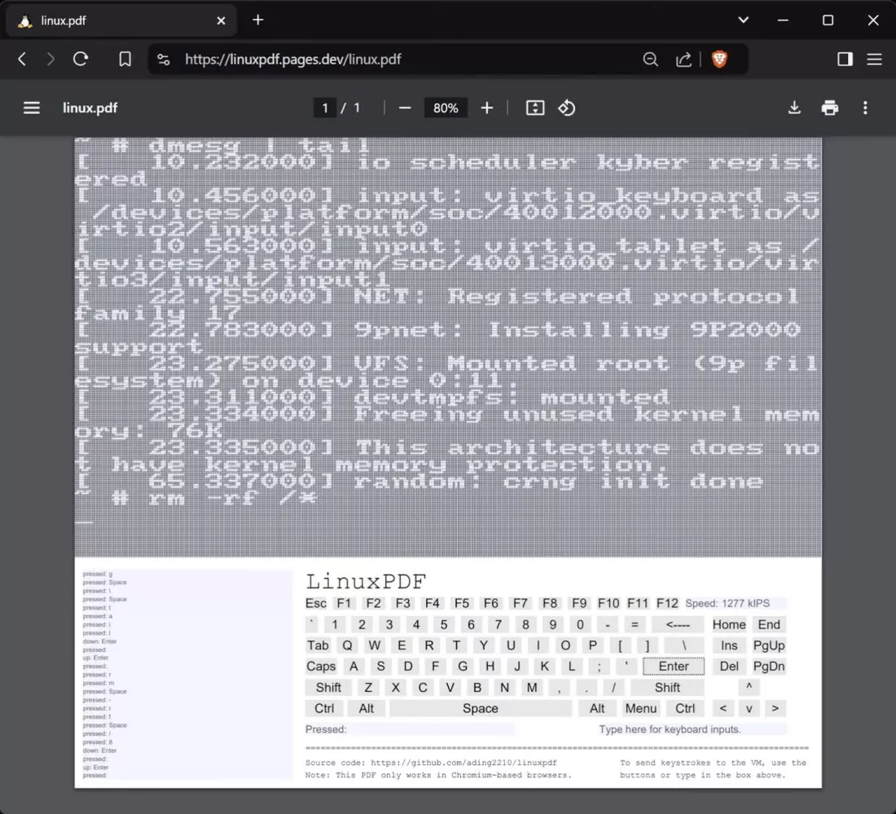Click the number 1 key
Viewport: 896px width, 814px height.
point(335,625)
